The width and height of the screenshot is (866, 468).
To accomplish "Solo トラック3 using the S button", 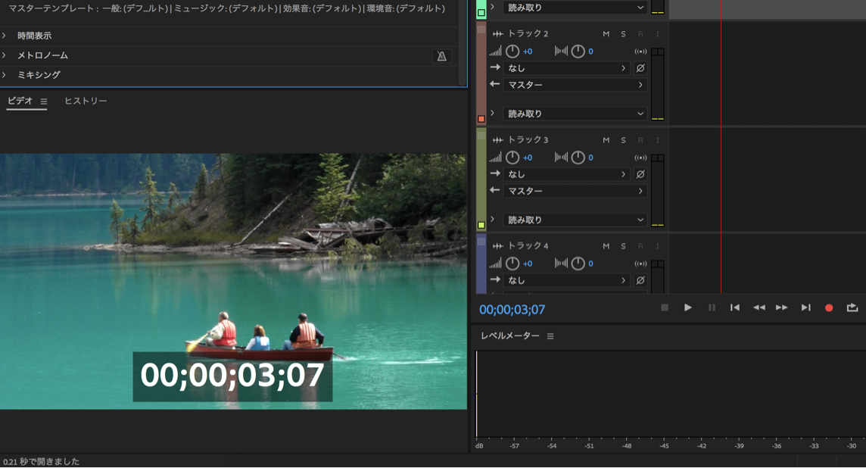I will (622, 139).
